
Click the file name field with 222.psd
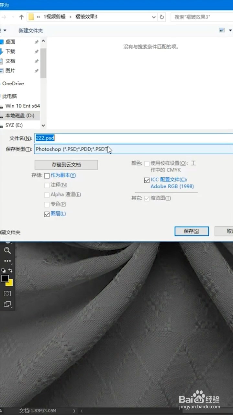pos(133,138)
